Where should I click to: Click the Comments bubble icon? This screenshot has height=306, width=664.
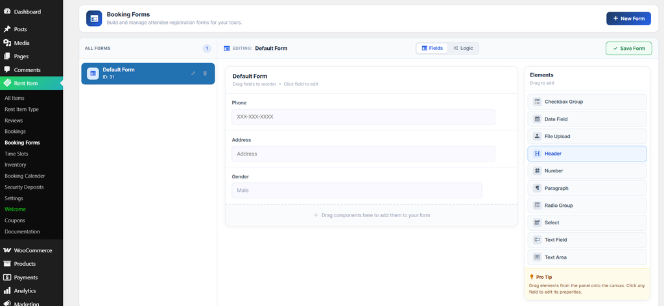(x=6, y=70)
